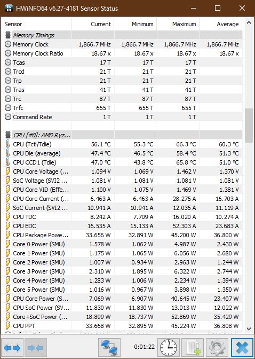Viewport: 255px width, 359px height.
Task: Select the Tras sensor row label
Action: (x=19, y=90)
